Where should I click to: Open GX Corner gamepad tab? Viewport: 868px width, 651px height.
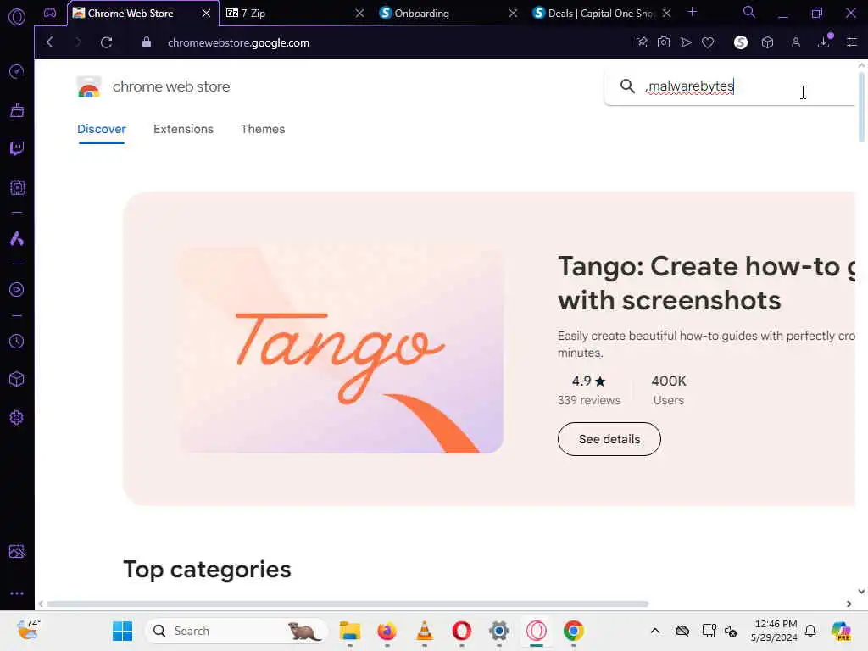coord(50,13)
